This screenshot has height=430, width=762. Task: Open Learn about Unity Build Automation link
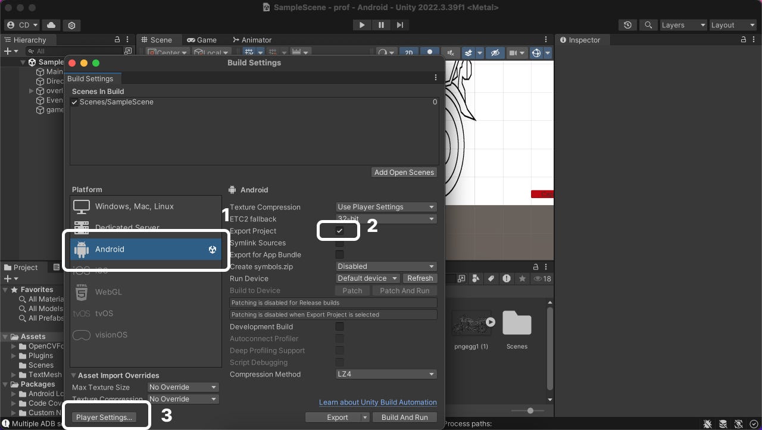click(378, 403)
